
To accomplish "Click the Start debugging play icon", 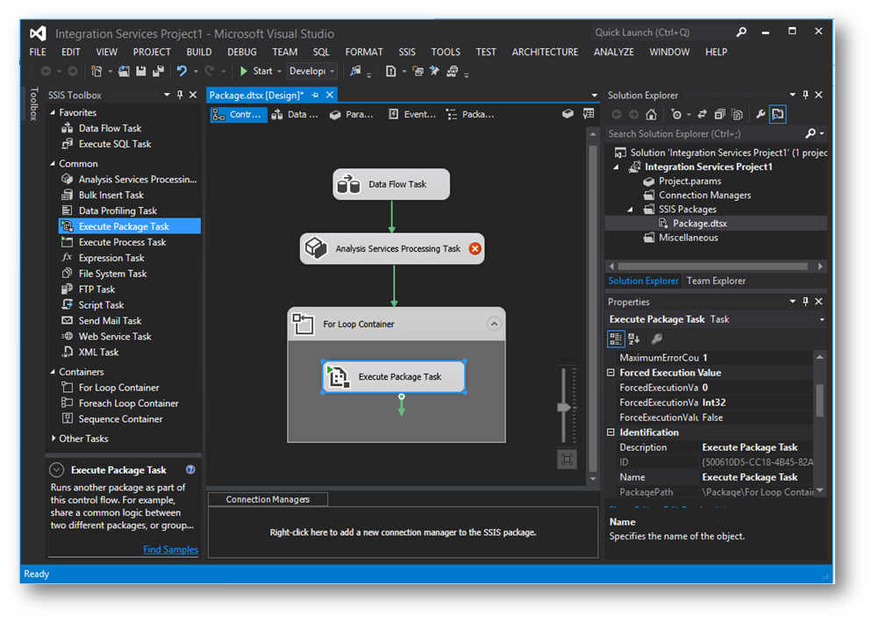I will (x=244, y=71).
